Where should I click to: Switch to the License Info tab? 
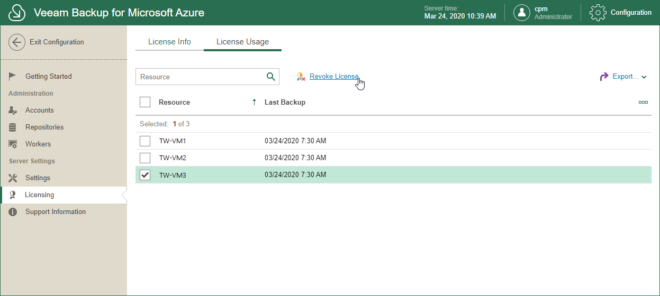(x=169, y=42)
